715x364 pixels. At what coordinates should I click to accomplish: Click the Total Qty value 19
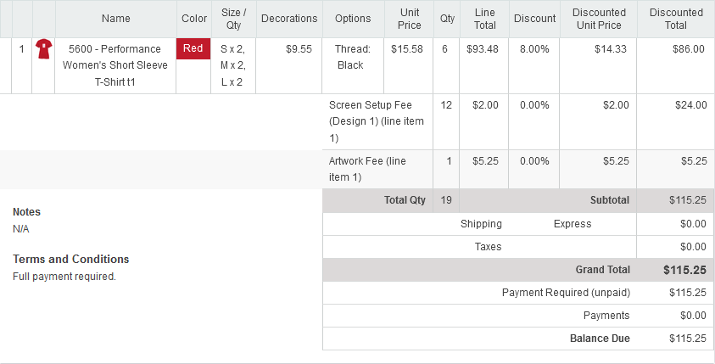446,200
